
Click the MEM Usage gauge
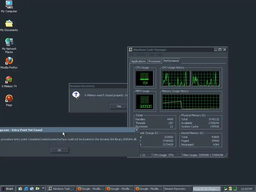coord(144,102)
